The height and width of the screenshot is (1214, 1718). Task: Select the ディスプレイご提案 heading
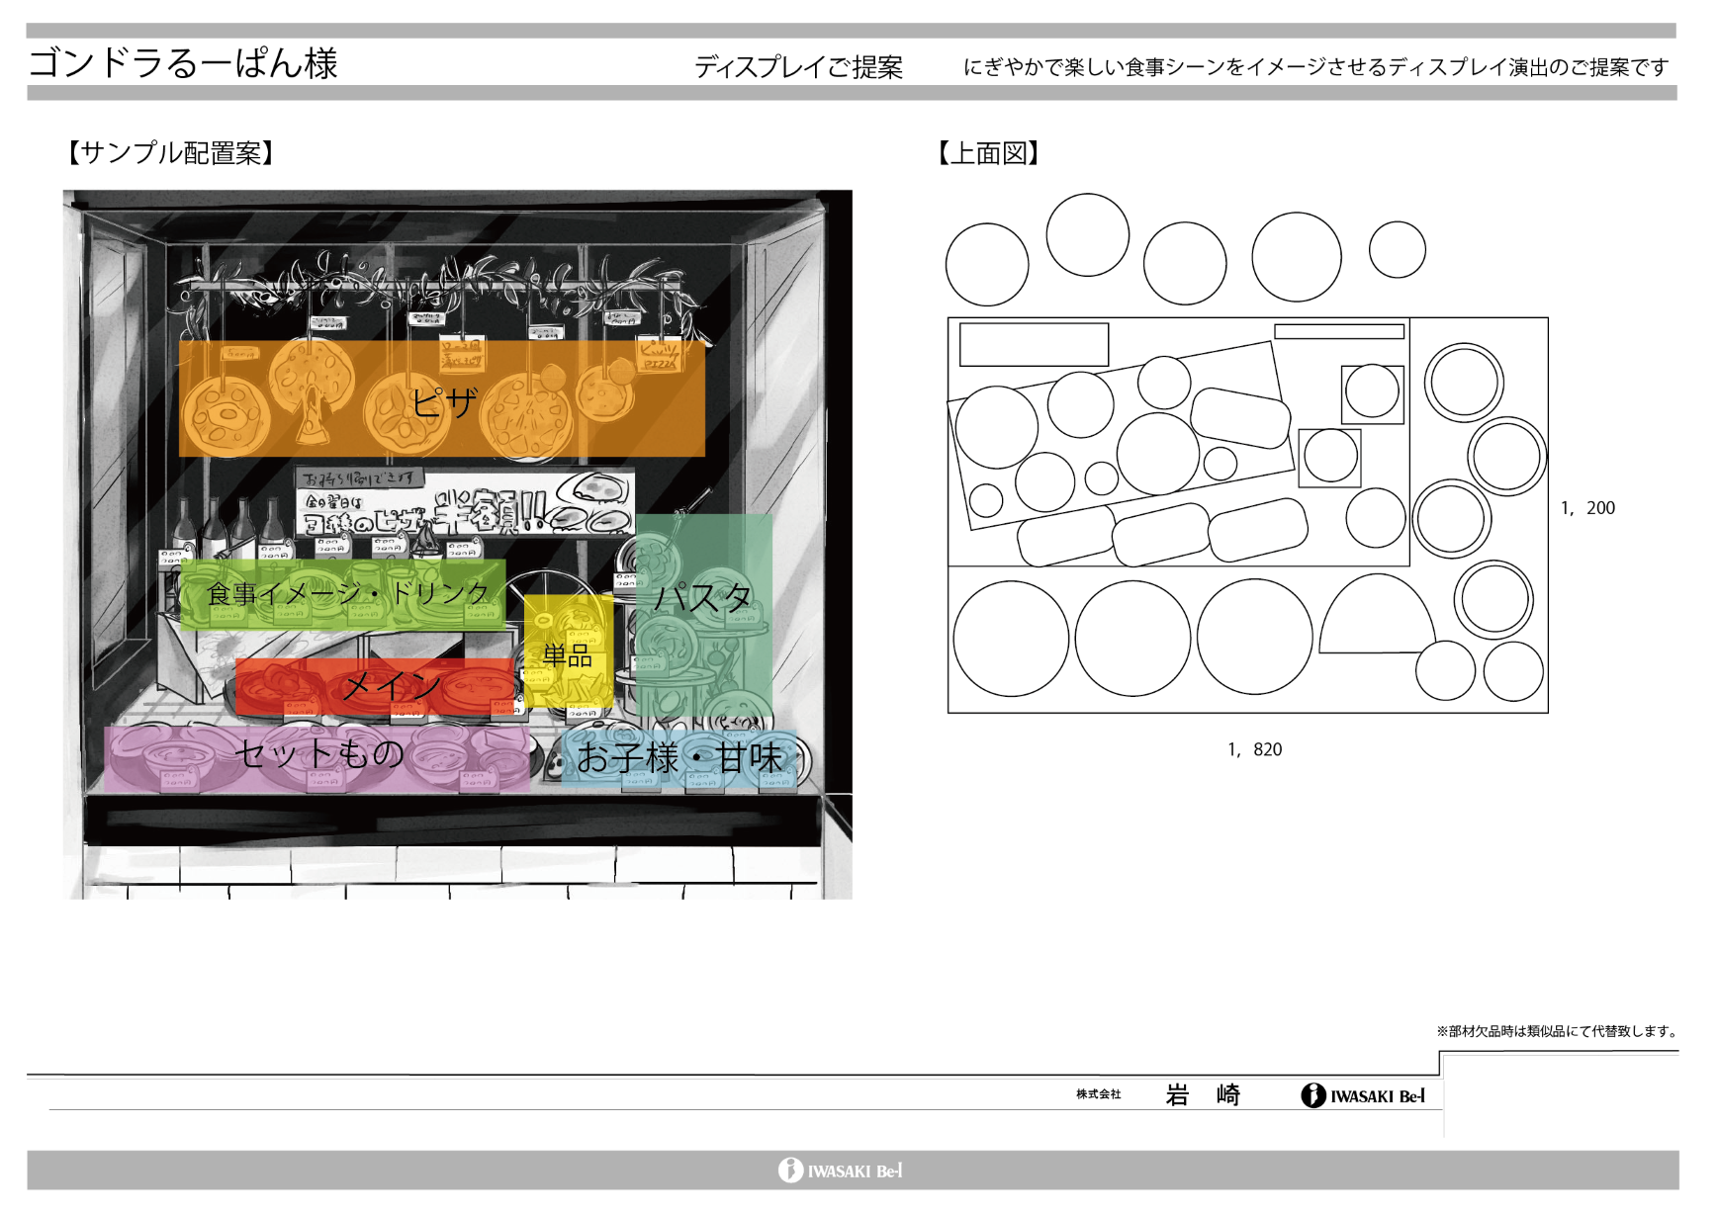(x=798, y=67)
